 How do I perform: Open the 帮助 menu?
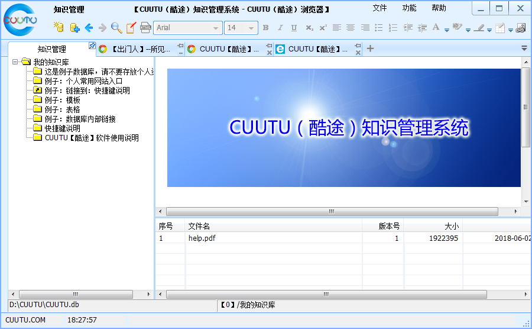point(439,8)
